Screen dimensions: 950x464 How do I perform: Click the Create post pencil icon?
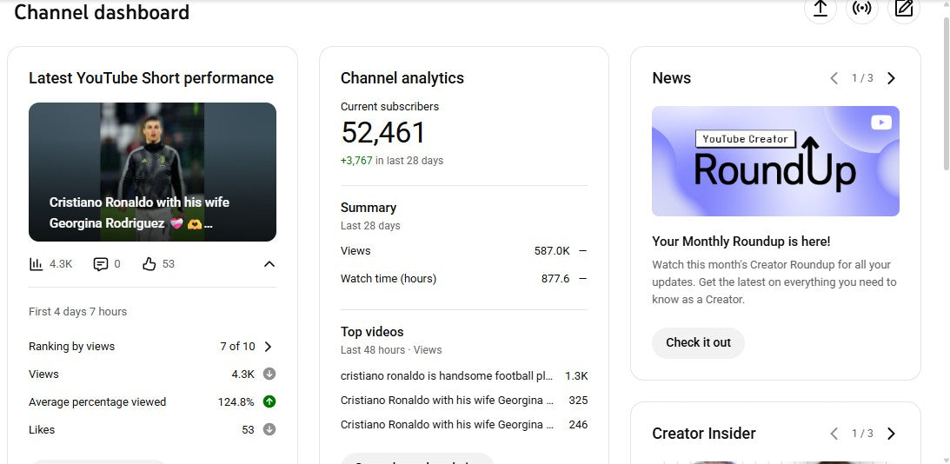click(904, 9)
